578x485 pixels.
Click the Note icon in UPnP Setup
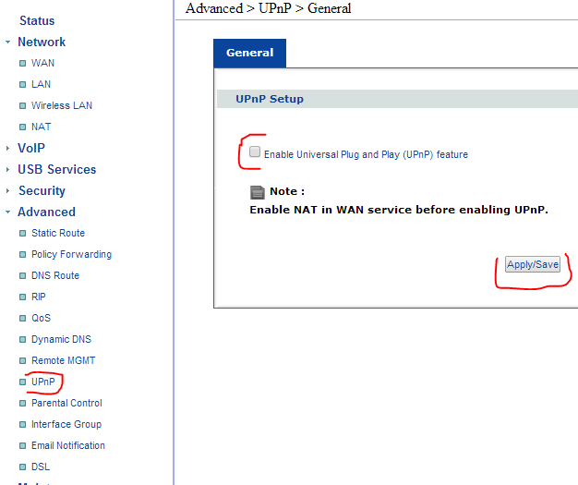coord(258,192)
